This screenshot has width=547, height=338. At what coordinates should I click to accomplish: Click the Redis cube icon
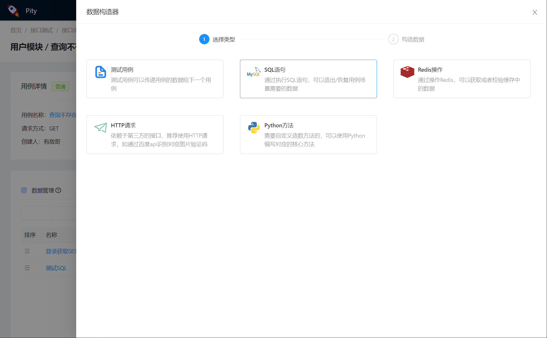(407, 72)
